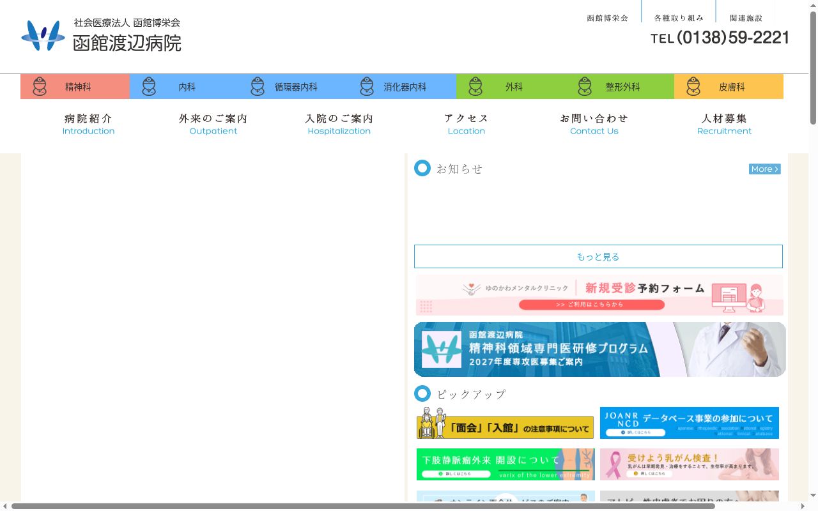Click the doctor icon beside 整形外科
818x511 pixels.
coord(585,86)
